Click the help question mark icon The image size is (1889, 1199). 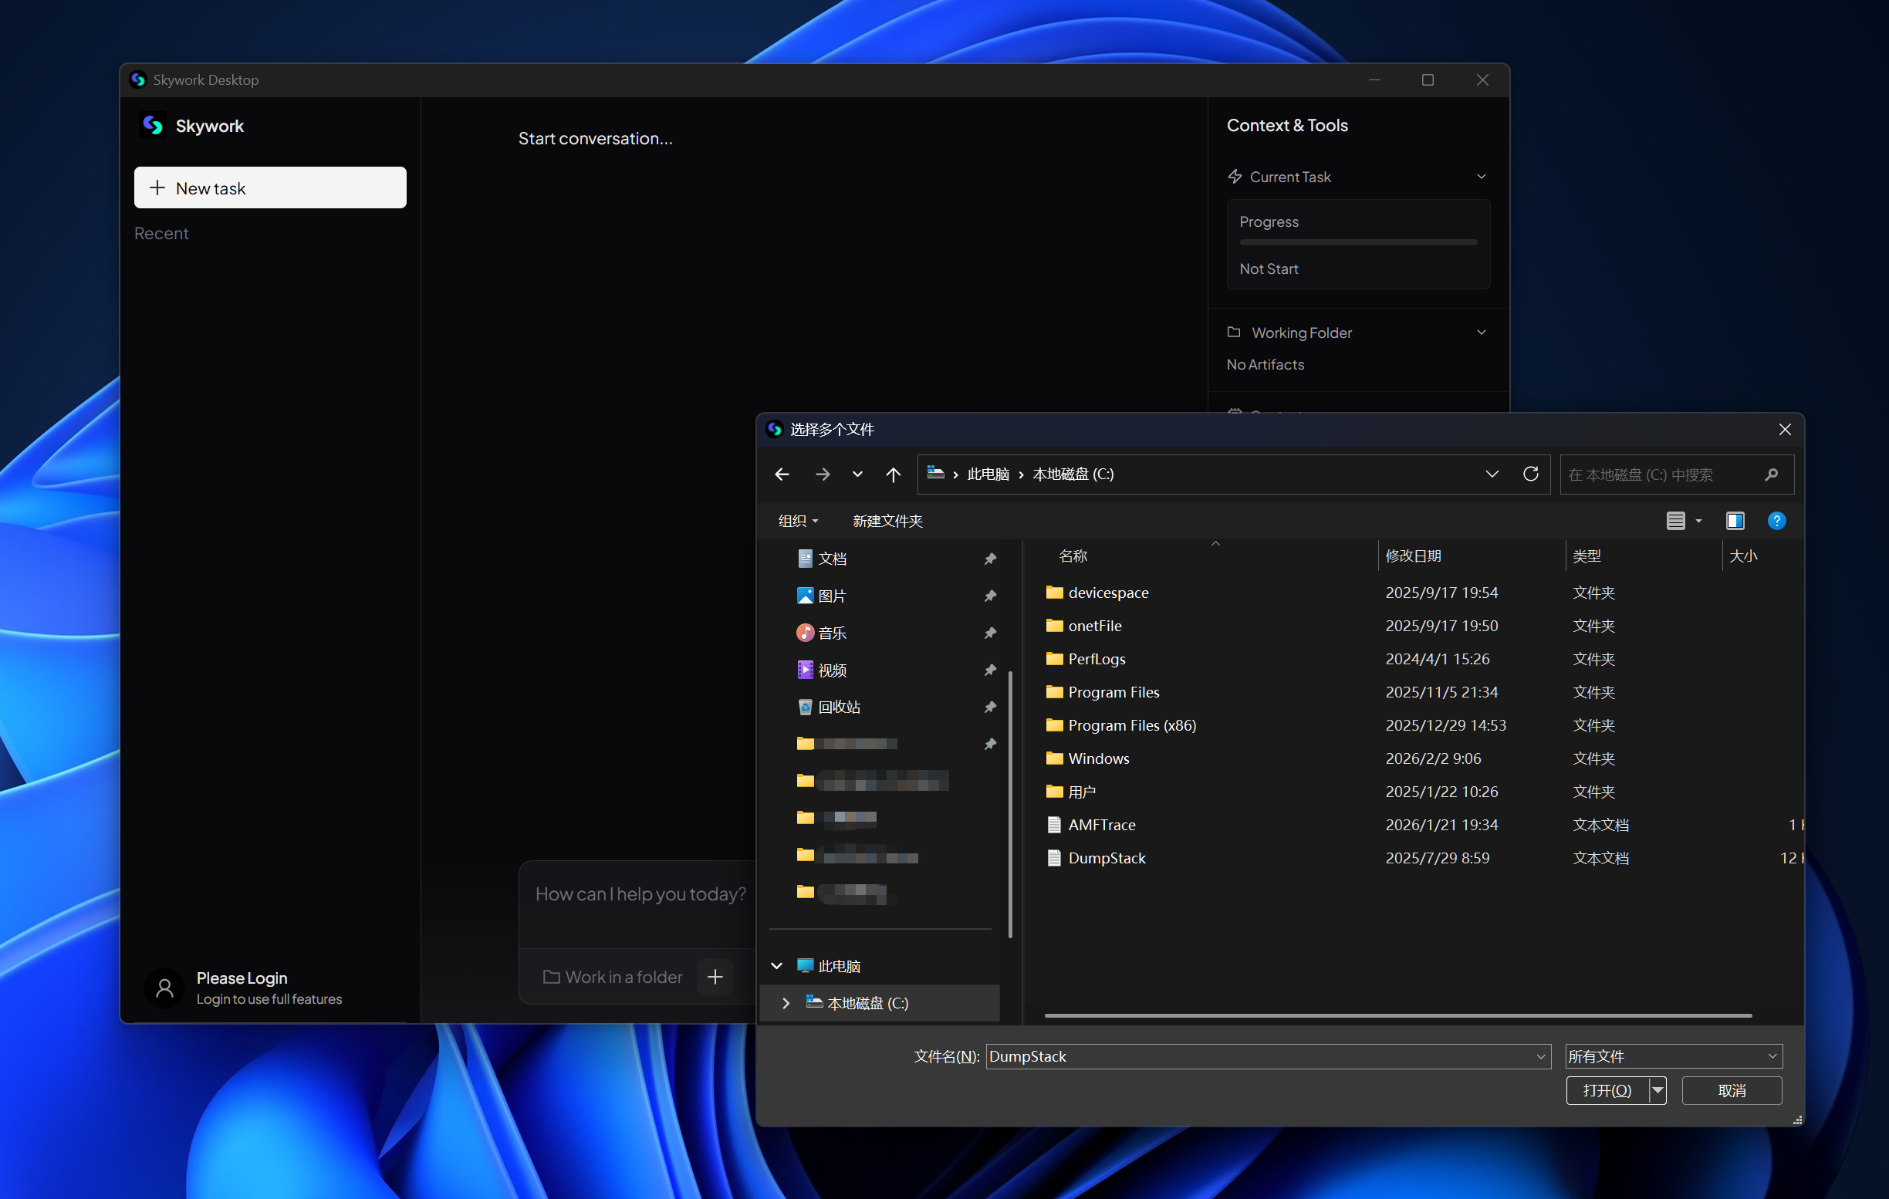point(1776,520)
